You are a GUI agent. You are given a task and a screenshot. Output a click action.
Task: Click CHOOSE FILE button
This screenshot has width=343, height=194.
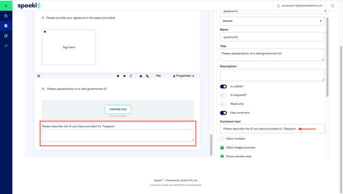coord(118,109)
